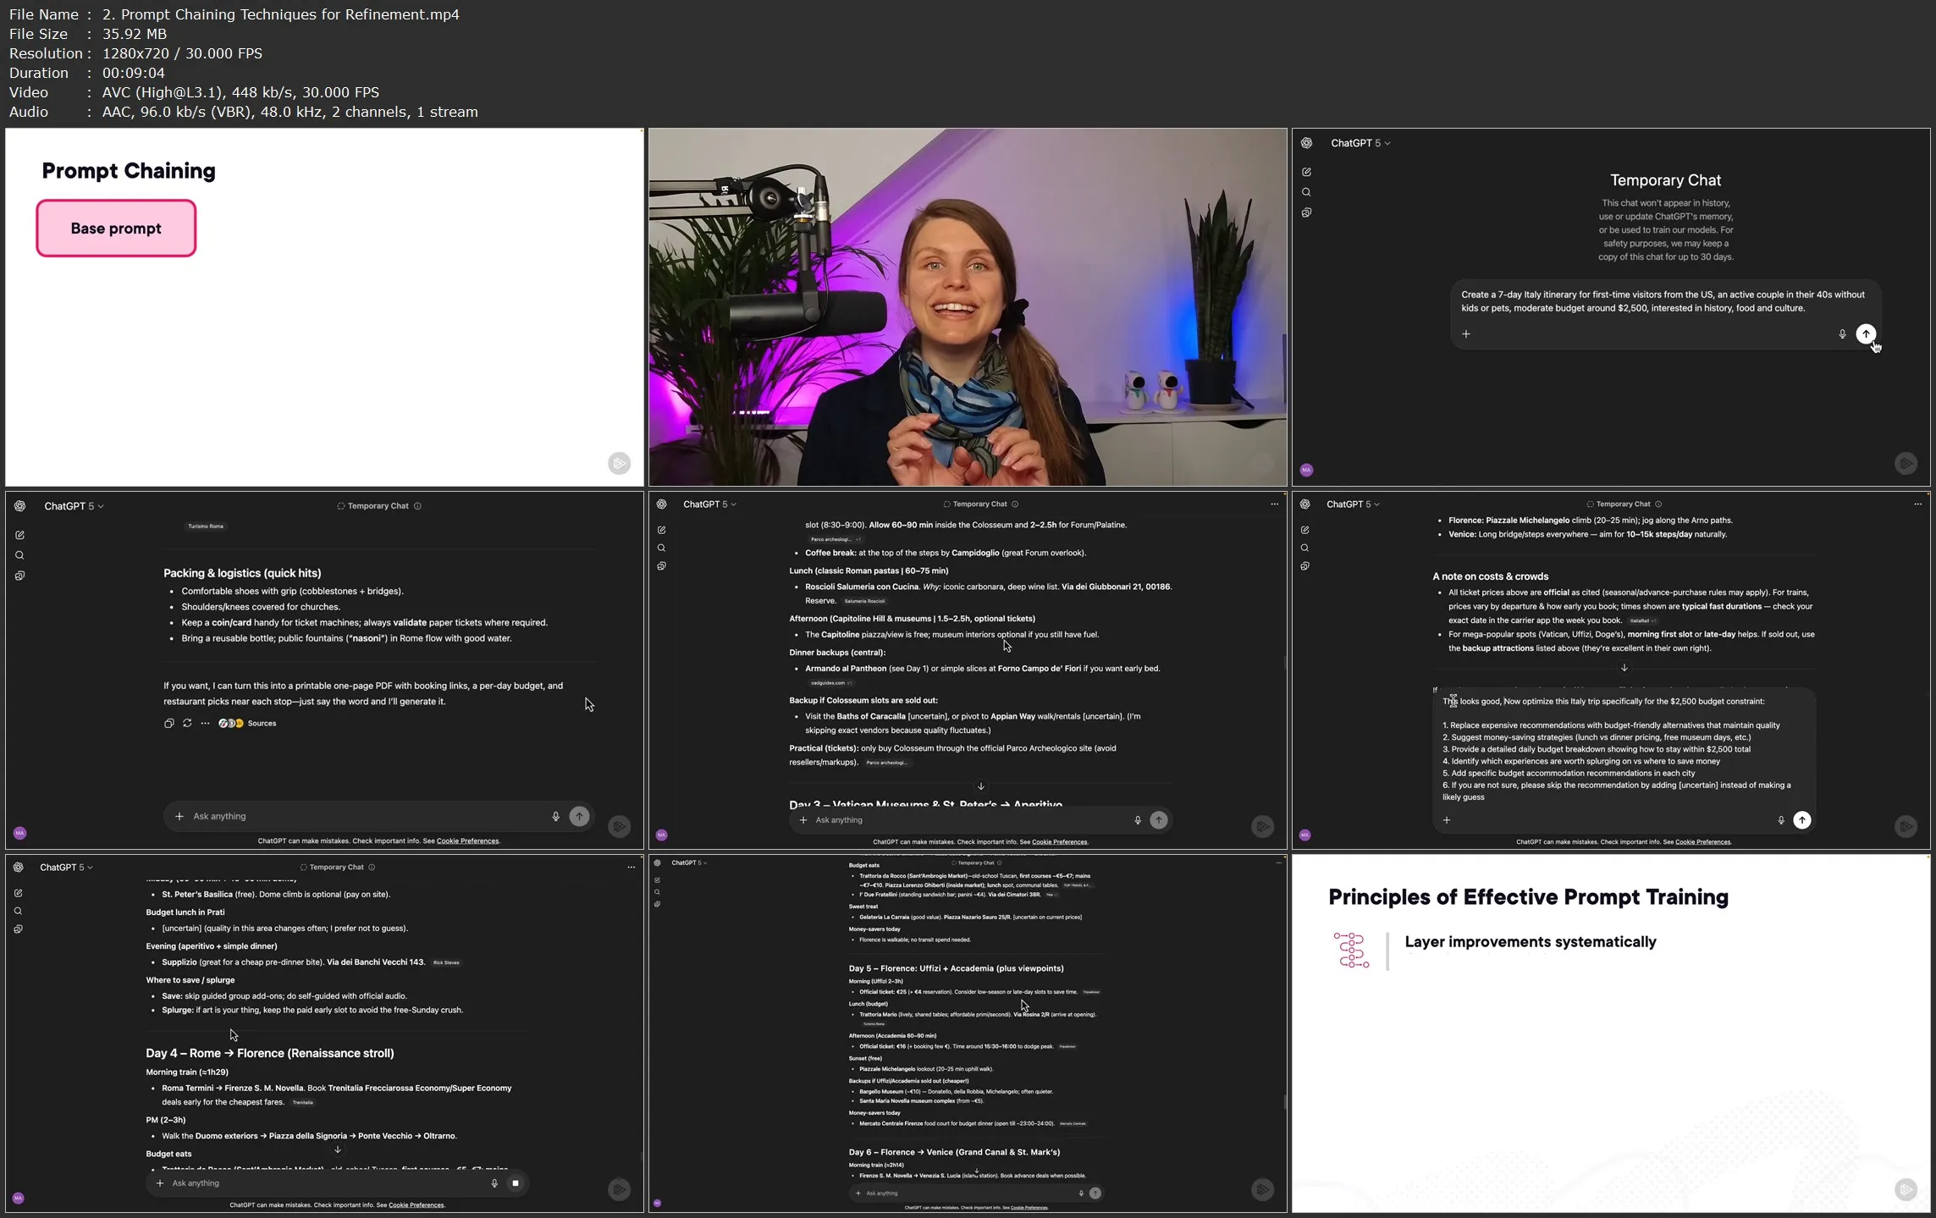Open the search icon in the Temporary Chat intro sidebar

click(x=1306, y=192)
